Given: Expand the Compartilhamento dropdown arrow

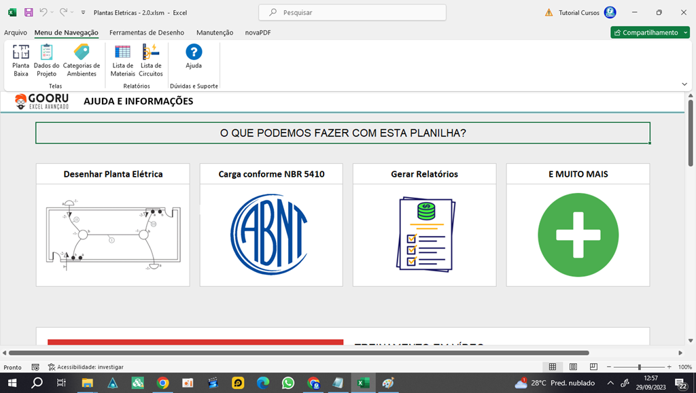Looking at the screenshot, I should click(x=686, y=33).
